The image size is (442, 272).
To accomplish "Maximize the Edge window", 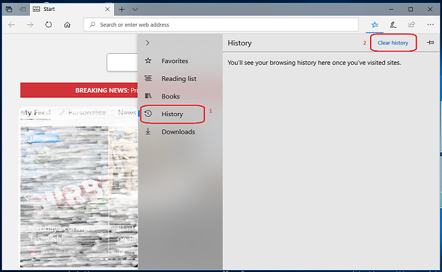I will coord(410,10).
